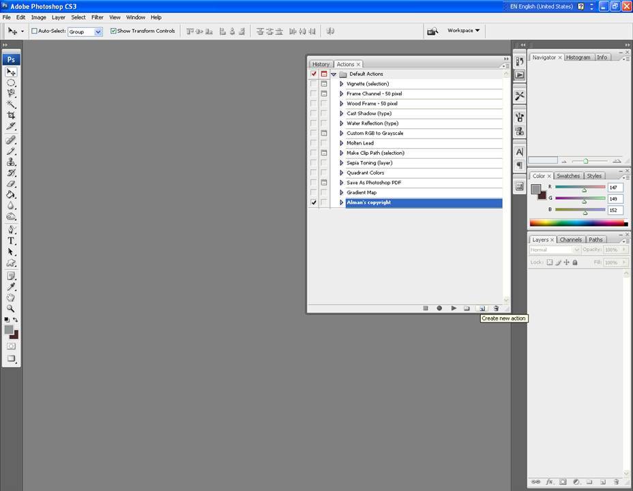Select the Slice tool

(x=11, y=126)
